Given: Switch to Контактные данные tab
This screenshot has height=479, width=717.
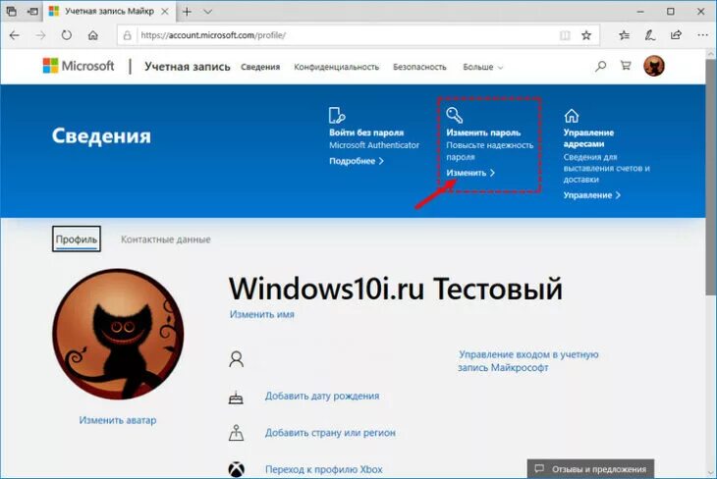Looking at the screenshot, I should tap(166, 239).
